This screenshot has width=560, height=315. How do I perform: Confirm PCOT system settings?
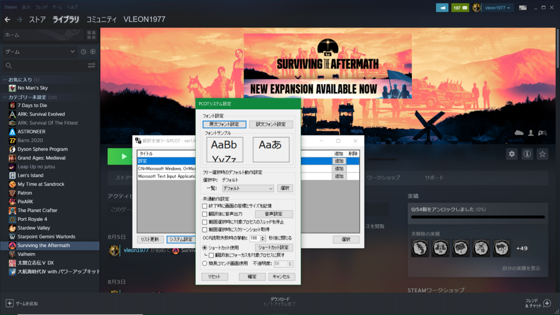(252, 276)
